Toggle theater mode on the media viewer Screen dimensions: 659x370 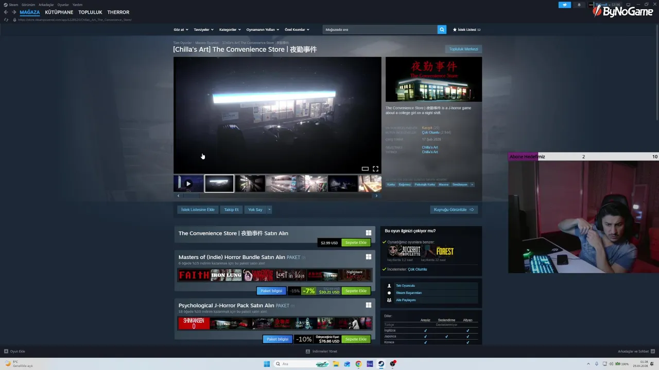(365, 169)
